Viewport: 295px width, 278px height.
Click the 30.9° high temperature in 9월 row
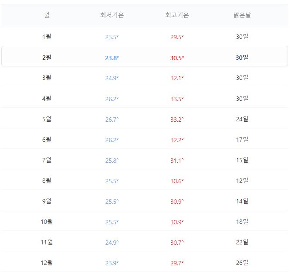(177, 202)
